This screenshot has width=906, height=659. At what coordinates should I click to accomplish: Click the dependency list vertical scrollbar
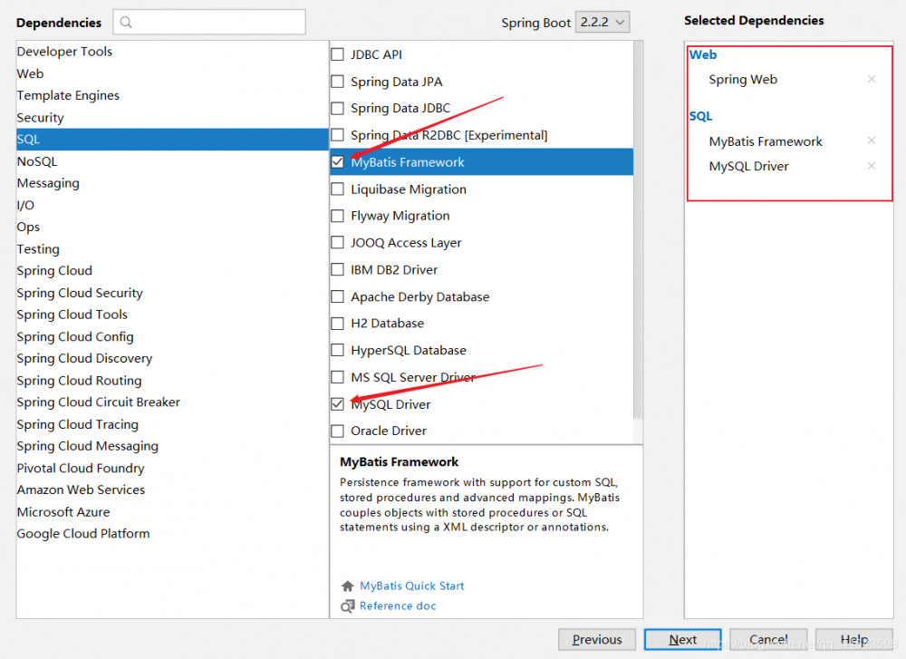pos(637,229)
